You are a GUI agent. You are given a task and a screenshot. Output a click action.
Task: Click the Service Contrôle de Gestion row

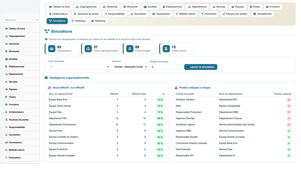(107, 137)
